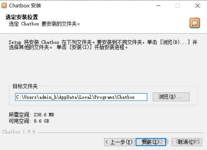Image resolution: width=207 pixels, height=150 pixels.
Task: Start installation with 安装(I) button
Action: (151, 142)
